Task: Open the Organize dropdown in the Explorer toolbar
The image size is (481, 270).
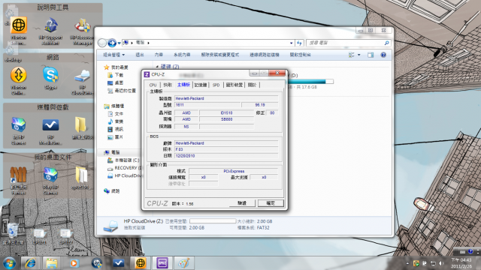Action: 113,55
